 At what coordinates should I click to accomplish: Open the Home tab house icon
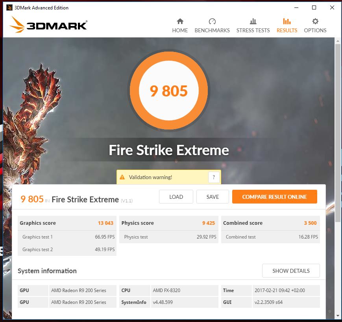coord(180,21)
